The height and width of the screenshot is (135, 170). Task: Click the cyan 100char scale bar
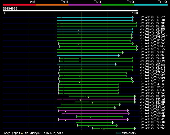119,133
